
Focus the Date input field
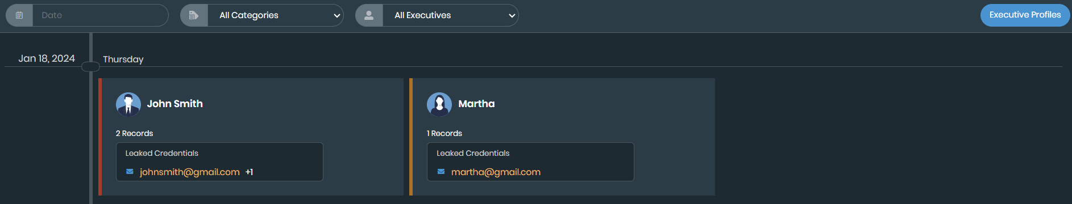[101, 15]
